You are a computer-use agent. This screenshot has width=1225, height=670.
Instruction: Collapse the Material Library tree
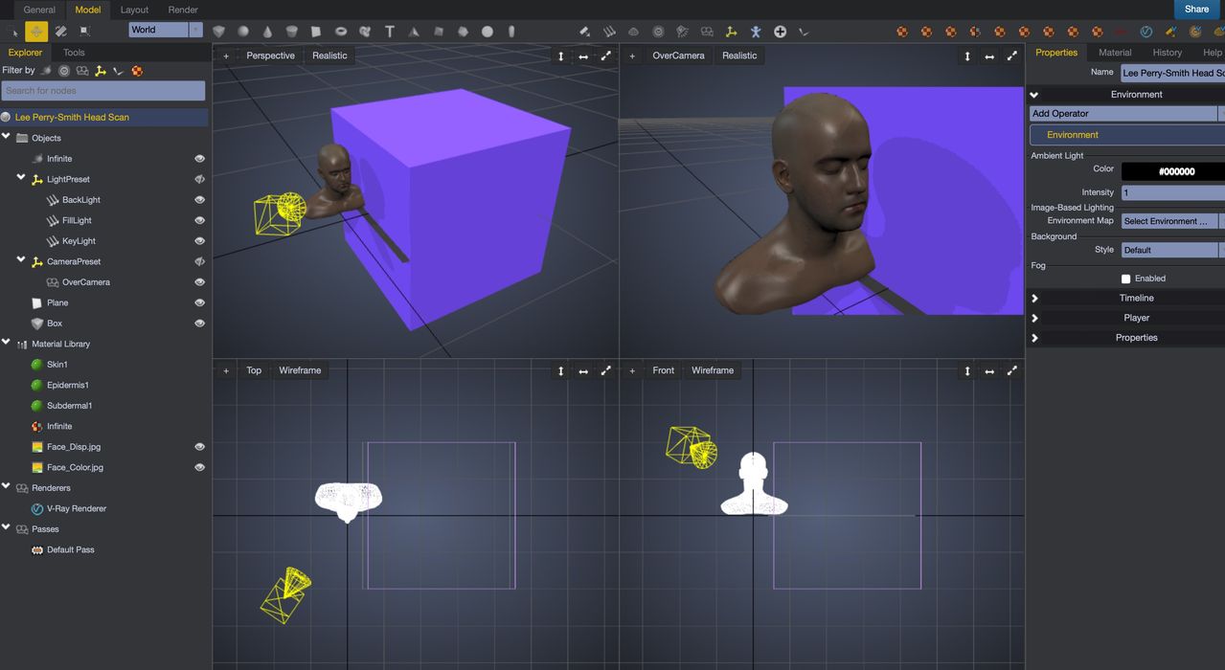(x=7, y=344)
